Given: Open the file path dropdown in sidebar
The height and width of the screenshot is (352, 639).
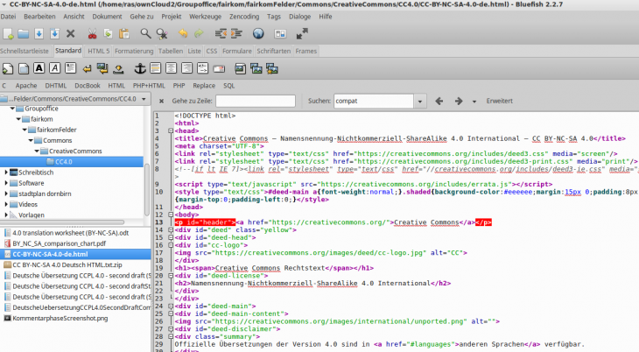Looking at the screenshot, I should pyautogui.click(x=144, y=99).
